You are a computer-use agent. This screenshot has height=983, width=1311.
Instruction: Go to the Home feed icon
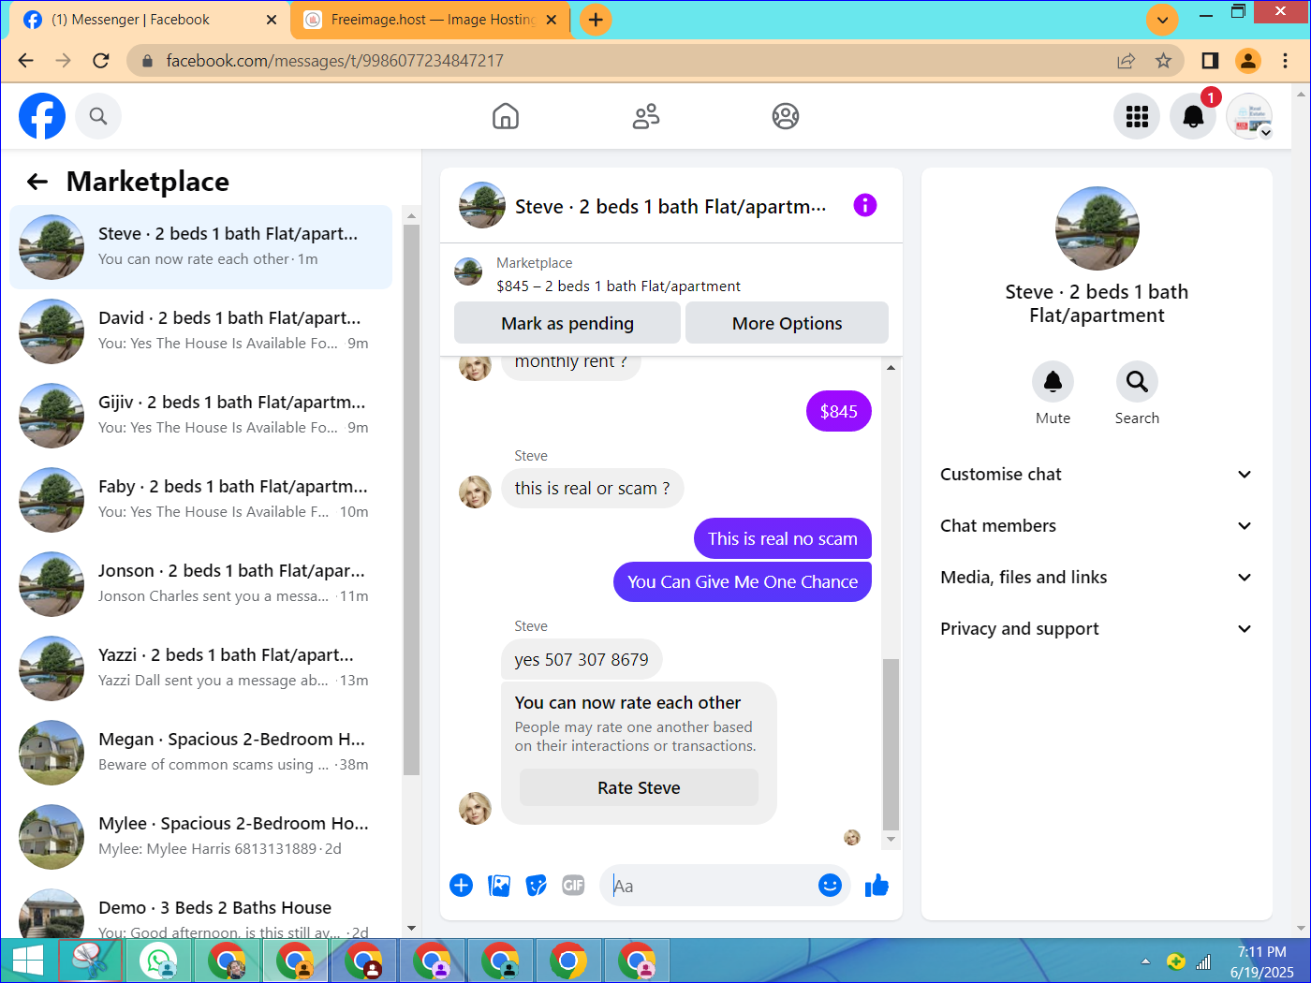(x=506, y=116)
